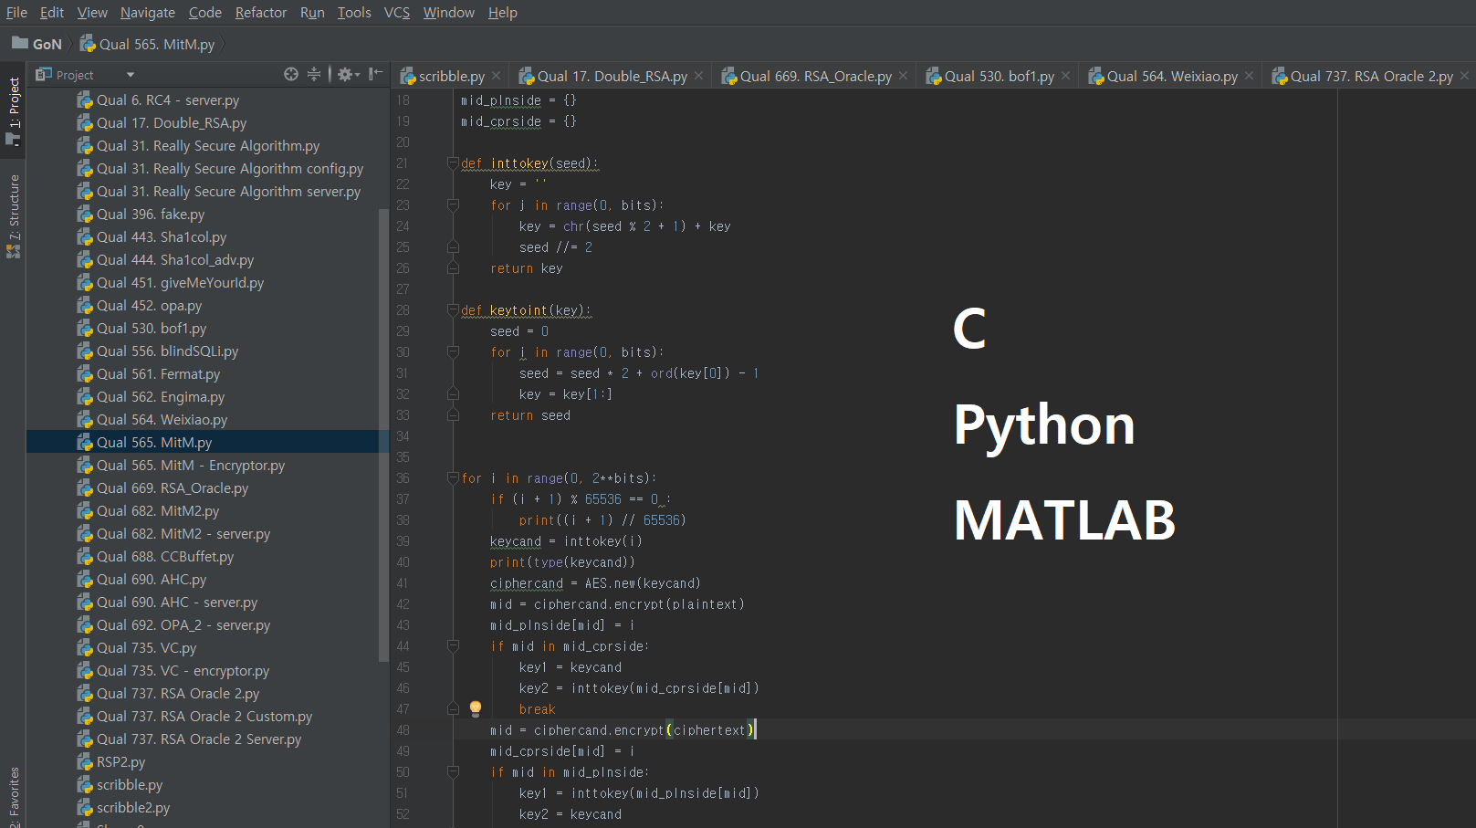
Task: Open the Window menu
Action: [x=449, y=13]
